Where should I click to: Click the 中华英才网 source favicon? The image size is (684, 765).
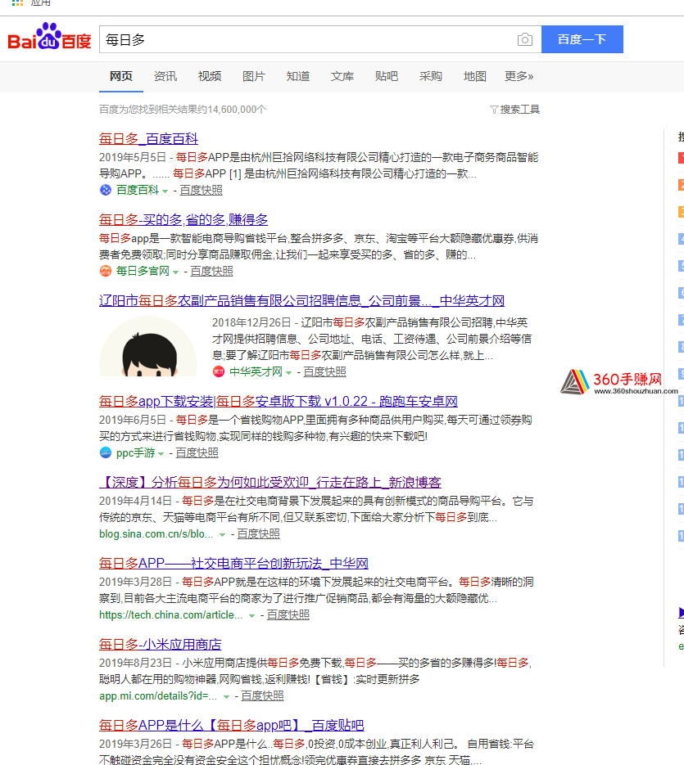[219, 371]
